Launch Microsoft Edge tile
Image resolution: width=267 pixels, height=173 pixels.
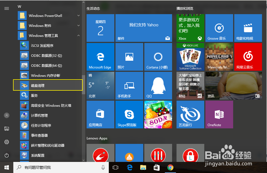pos(100,57)
